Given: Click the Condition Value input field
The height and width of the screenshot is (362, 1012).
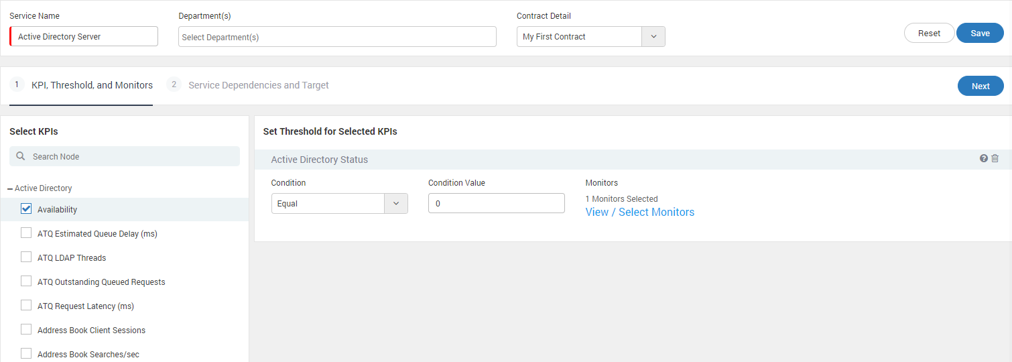Looking at the screenshot, I should pyautogui.click(x=497, y=203).
